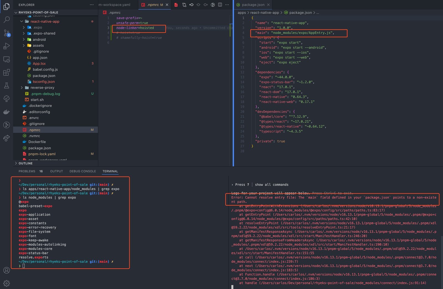The image size is (443, 289).
Task: Open the Accounts icon
Action: point(6,270)
